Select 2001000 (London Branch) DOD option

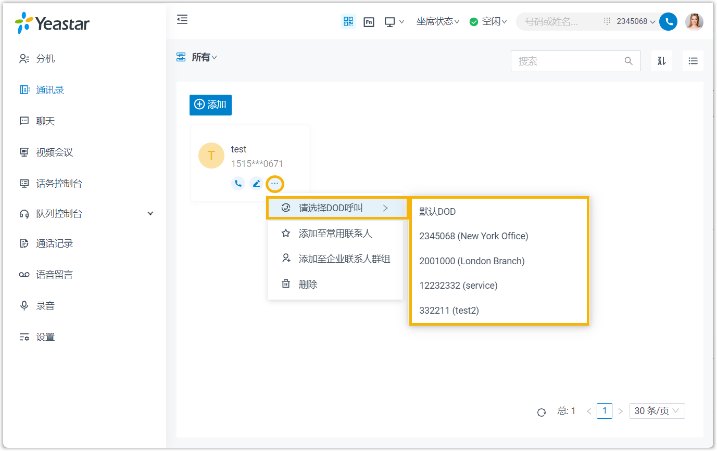[472, 261]
